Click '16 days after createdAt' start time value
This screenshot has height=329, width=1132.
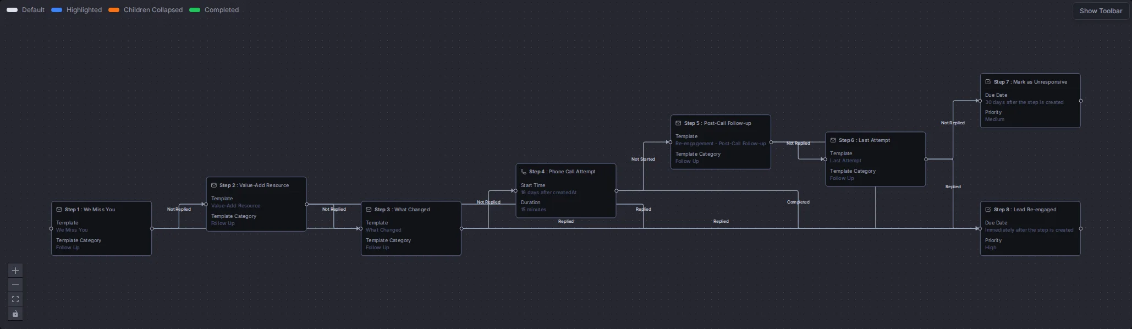point(549,193)
